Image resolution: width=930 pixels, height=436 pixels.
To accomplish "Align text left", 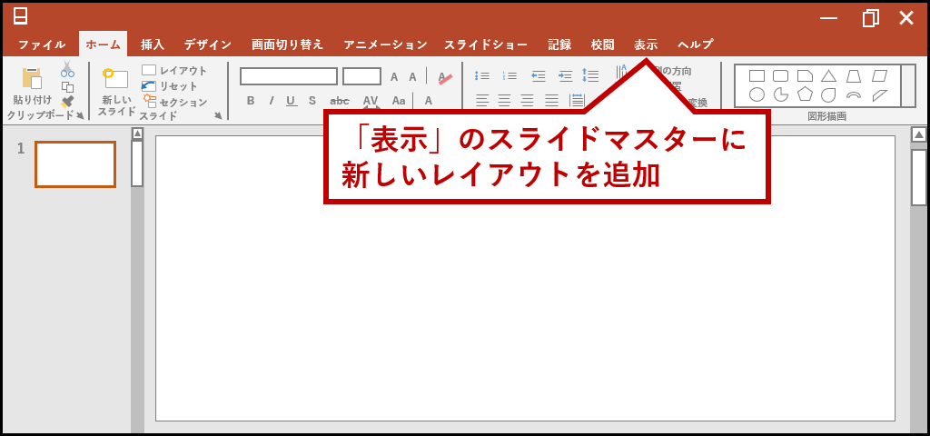I will (482, 100).
